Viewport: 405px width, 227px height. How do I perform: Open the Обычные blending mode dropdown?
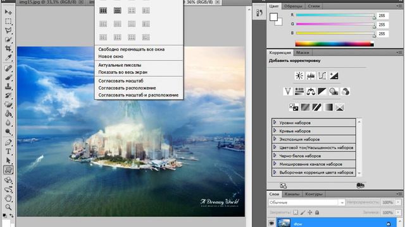pyautogui.click(x=306, y=202)
